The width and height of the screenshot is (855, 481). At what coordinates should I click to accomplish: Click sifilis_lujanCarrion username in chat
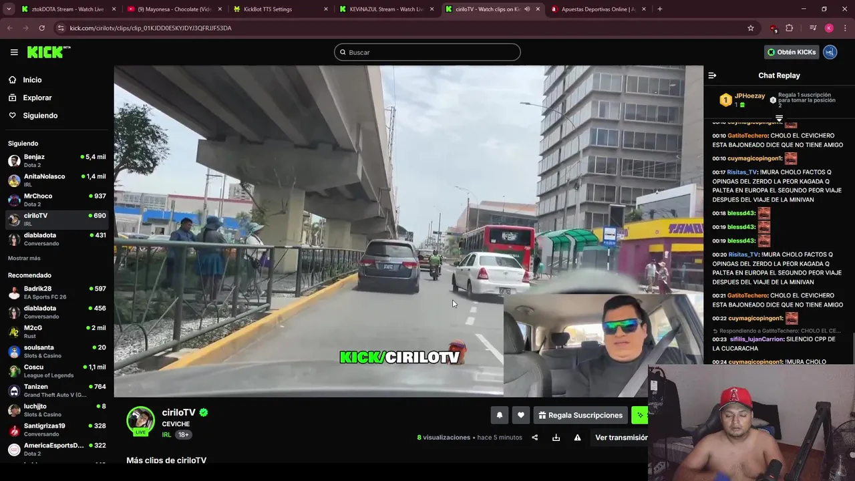(757, 339)
